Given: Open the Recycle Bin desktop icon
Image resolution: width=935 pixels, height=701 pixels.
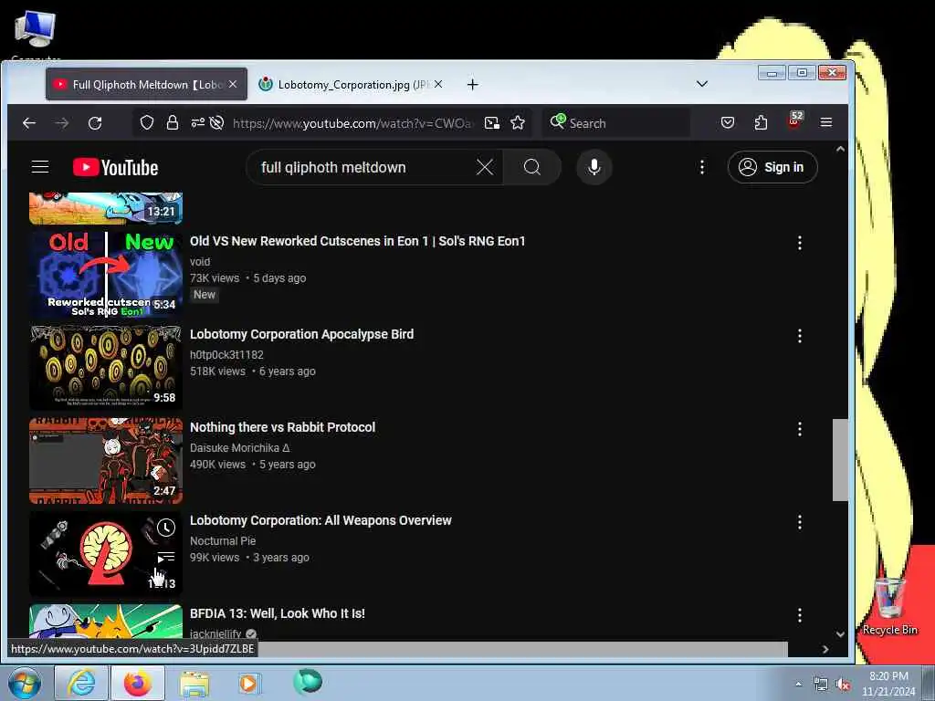Looking at the screenshot, I should tap(889, 606).
